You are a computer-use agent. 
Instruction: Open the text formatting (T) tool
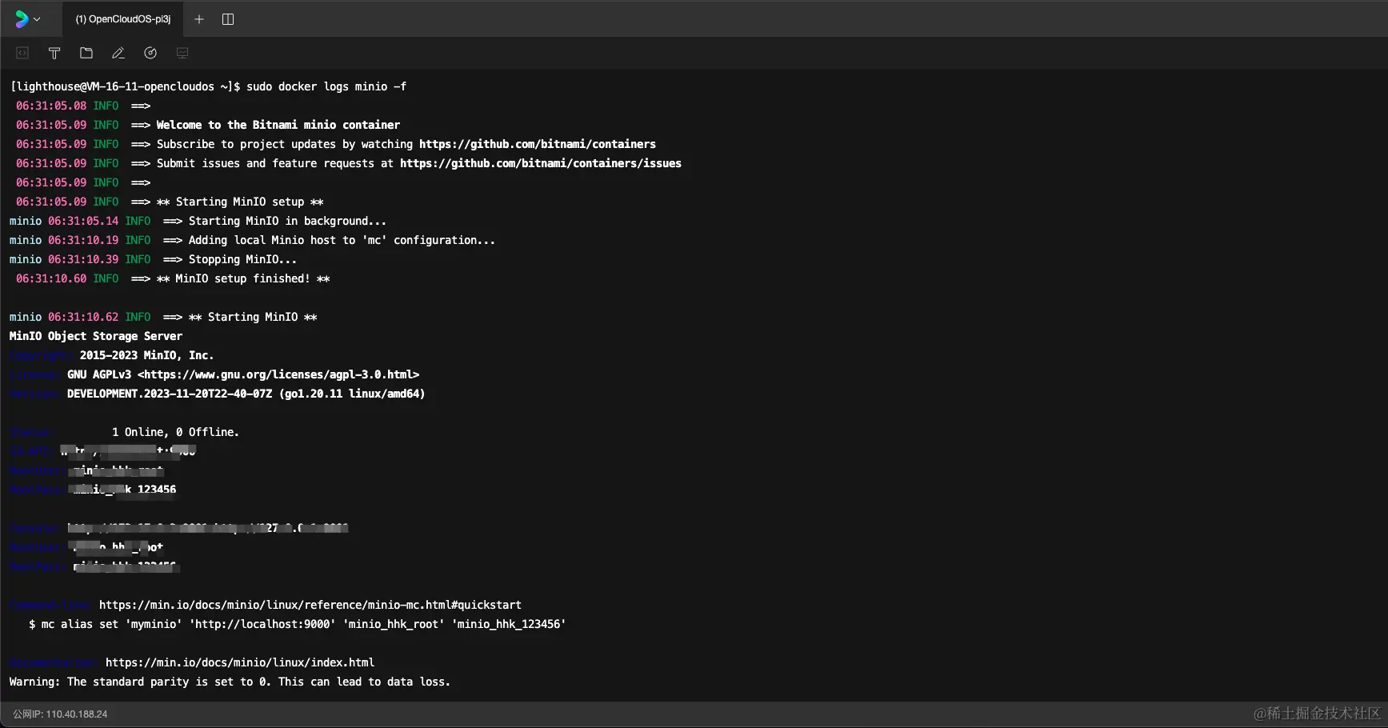click(54, 53)
